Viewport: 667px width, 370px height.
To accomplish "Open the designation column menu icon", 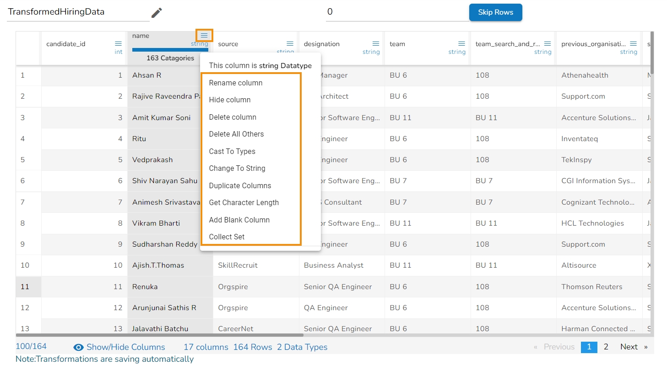I will [x=376, y=44].
